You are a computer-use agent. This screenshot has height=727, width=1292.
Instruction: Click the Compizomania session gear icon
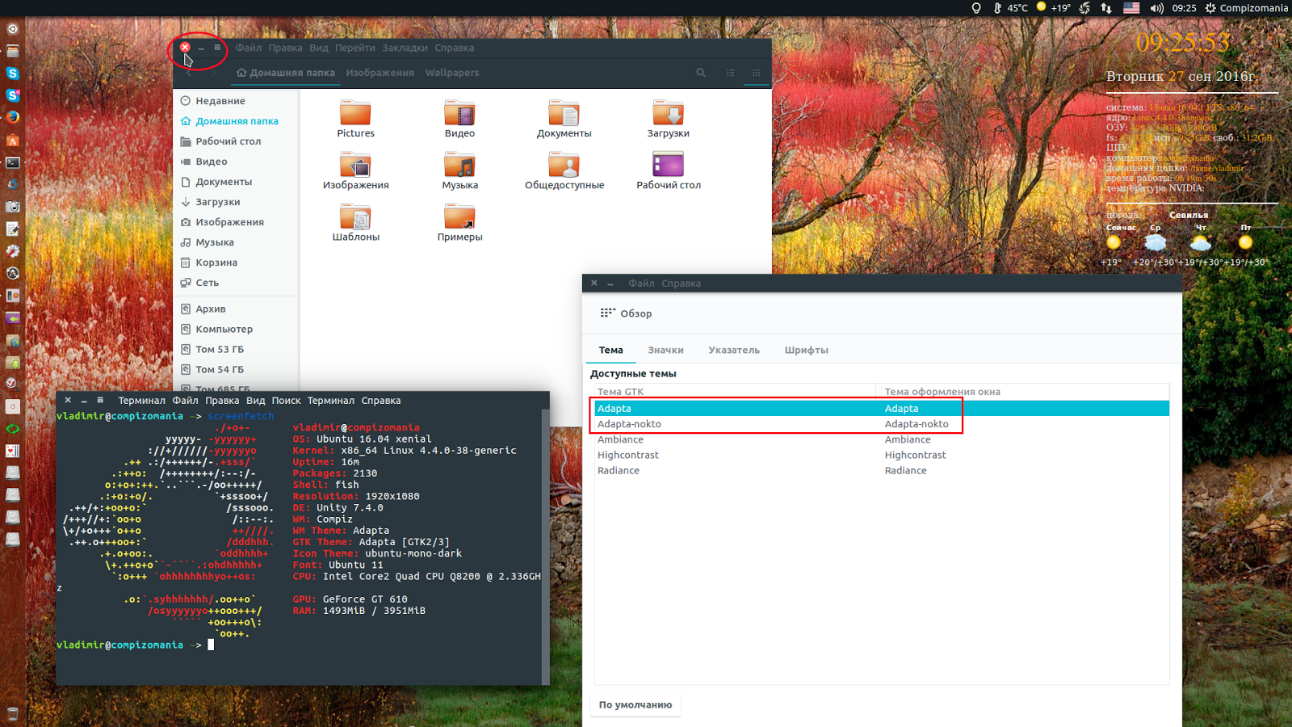[1208, 8]
